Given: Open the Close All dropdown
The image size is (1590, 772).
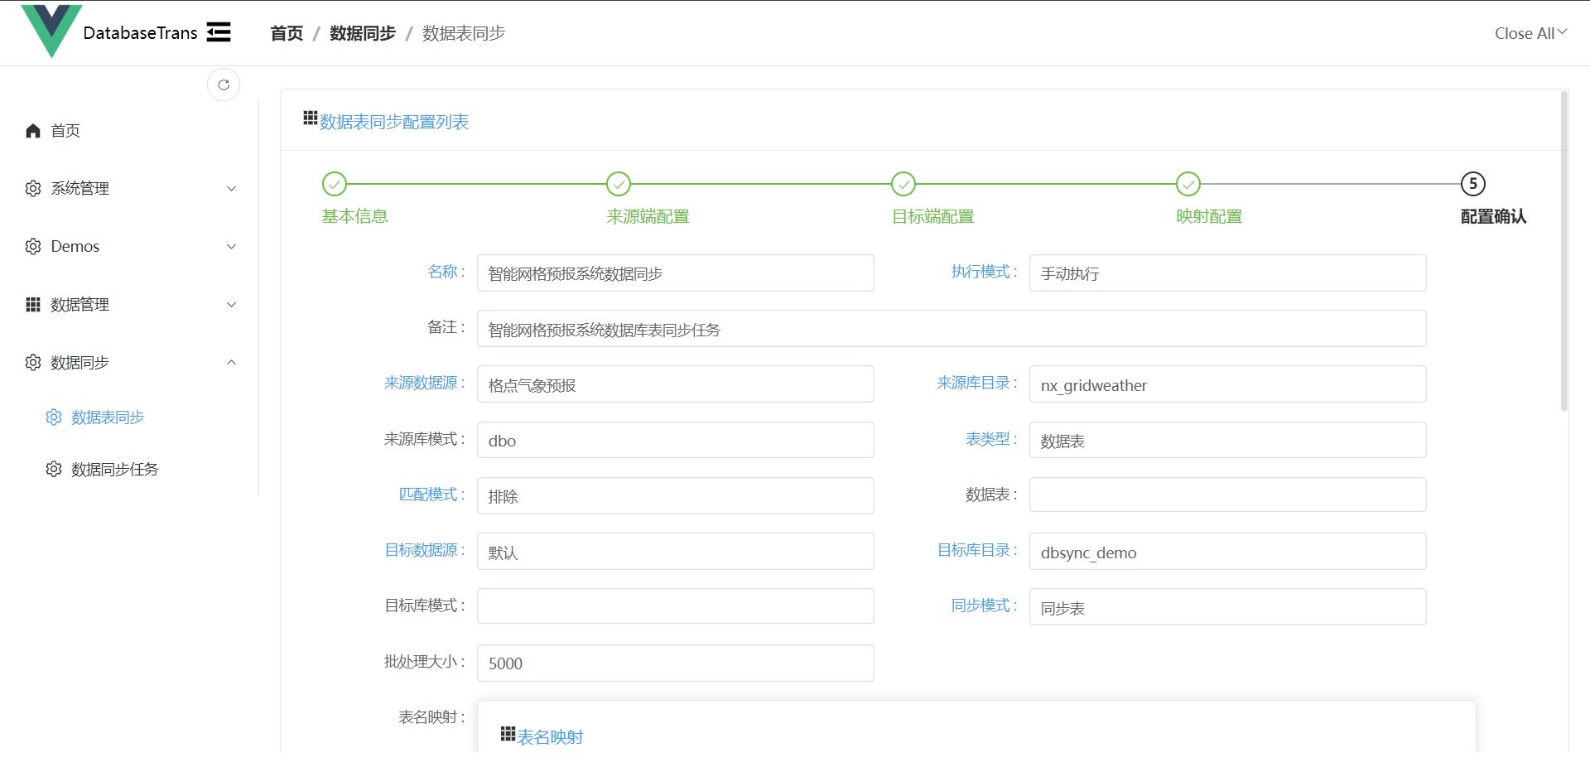Looking at the screenshot, I should [x=1530, y=33].
